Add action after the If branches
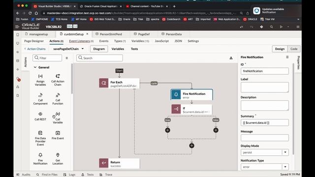The width and height of the screenshot is (315, 177). click(191, 146)
